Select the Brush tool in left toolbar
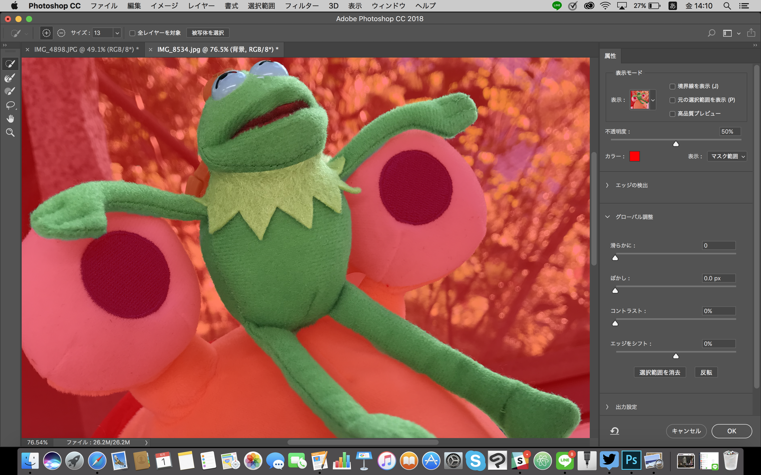This screenshot has width=761, height=475. 10,91
